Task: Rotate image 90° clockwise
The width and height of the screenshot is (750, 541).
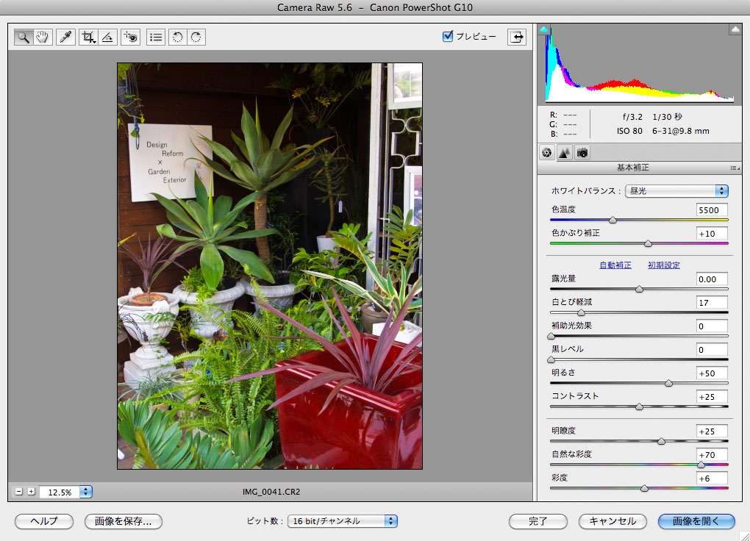Action: click(x=196, y=37)
